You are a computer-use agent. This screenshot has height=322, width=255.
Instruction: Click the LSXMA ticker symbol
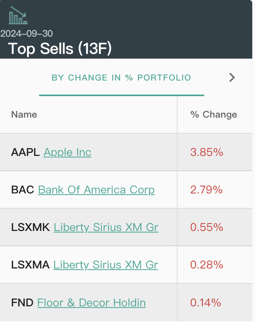(x=30, y=265)
